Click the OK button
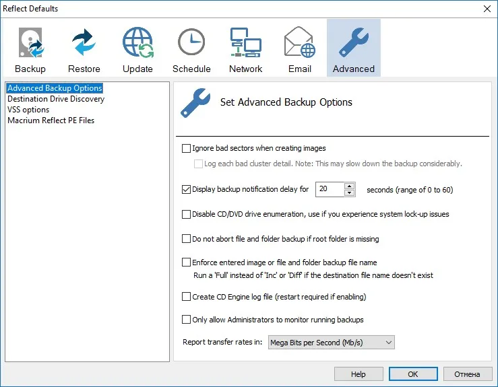498x387 pixels. coord(413,374)
